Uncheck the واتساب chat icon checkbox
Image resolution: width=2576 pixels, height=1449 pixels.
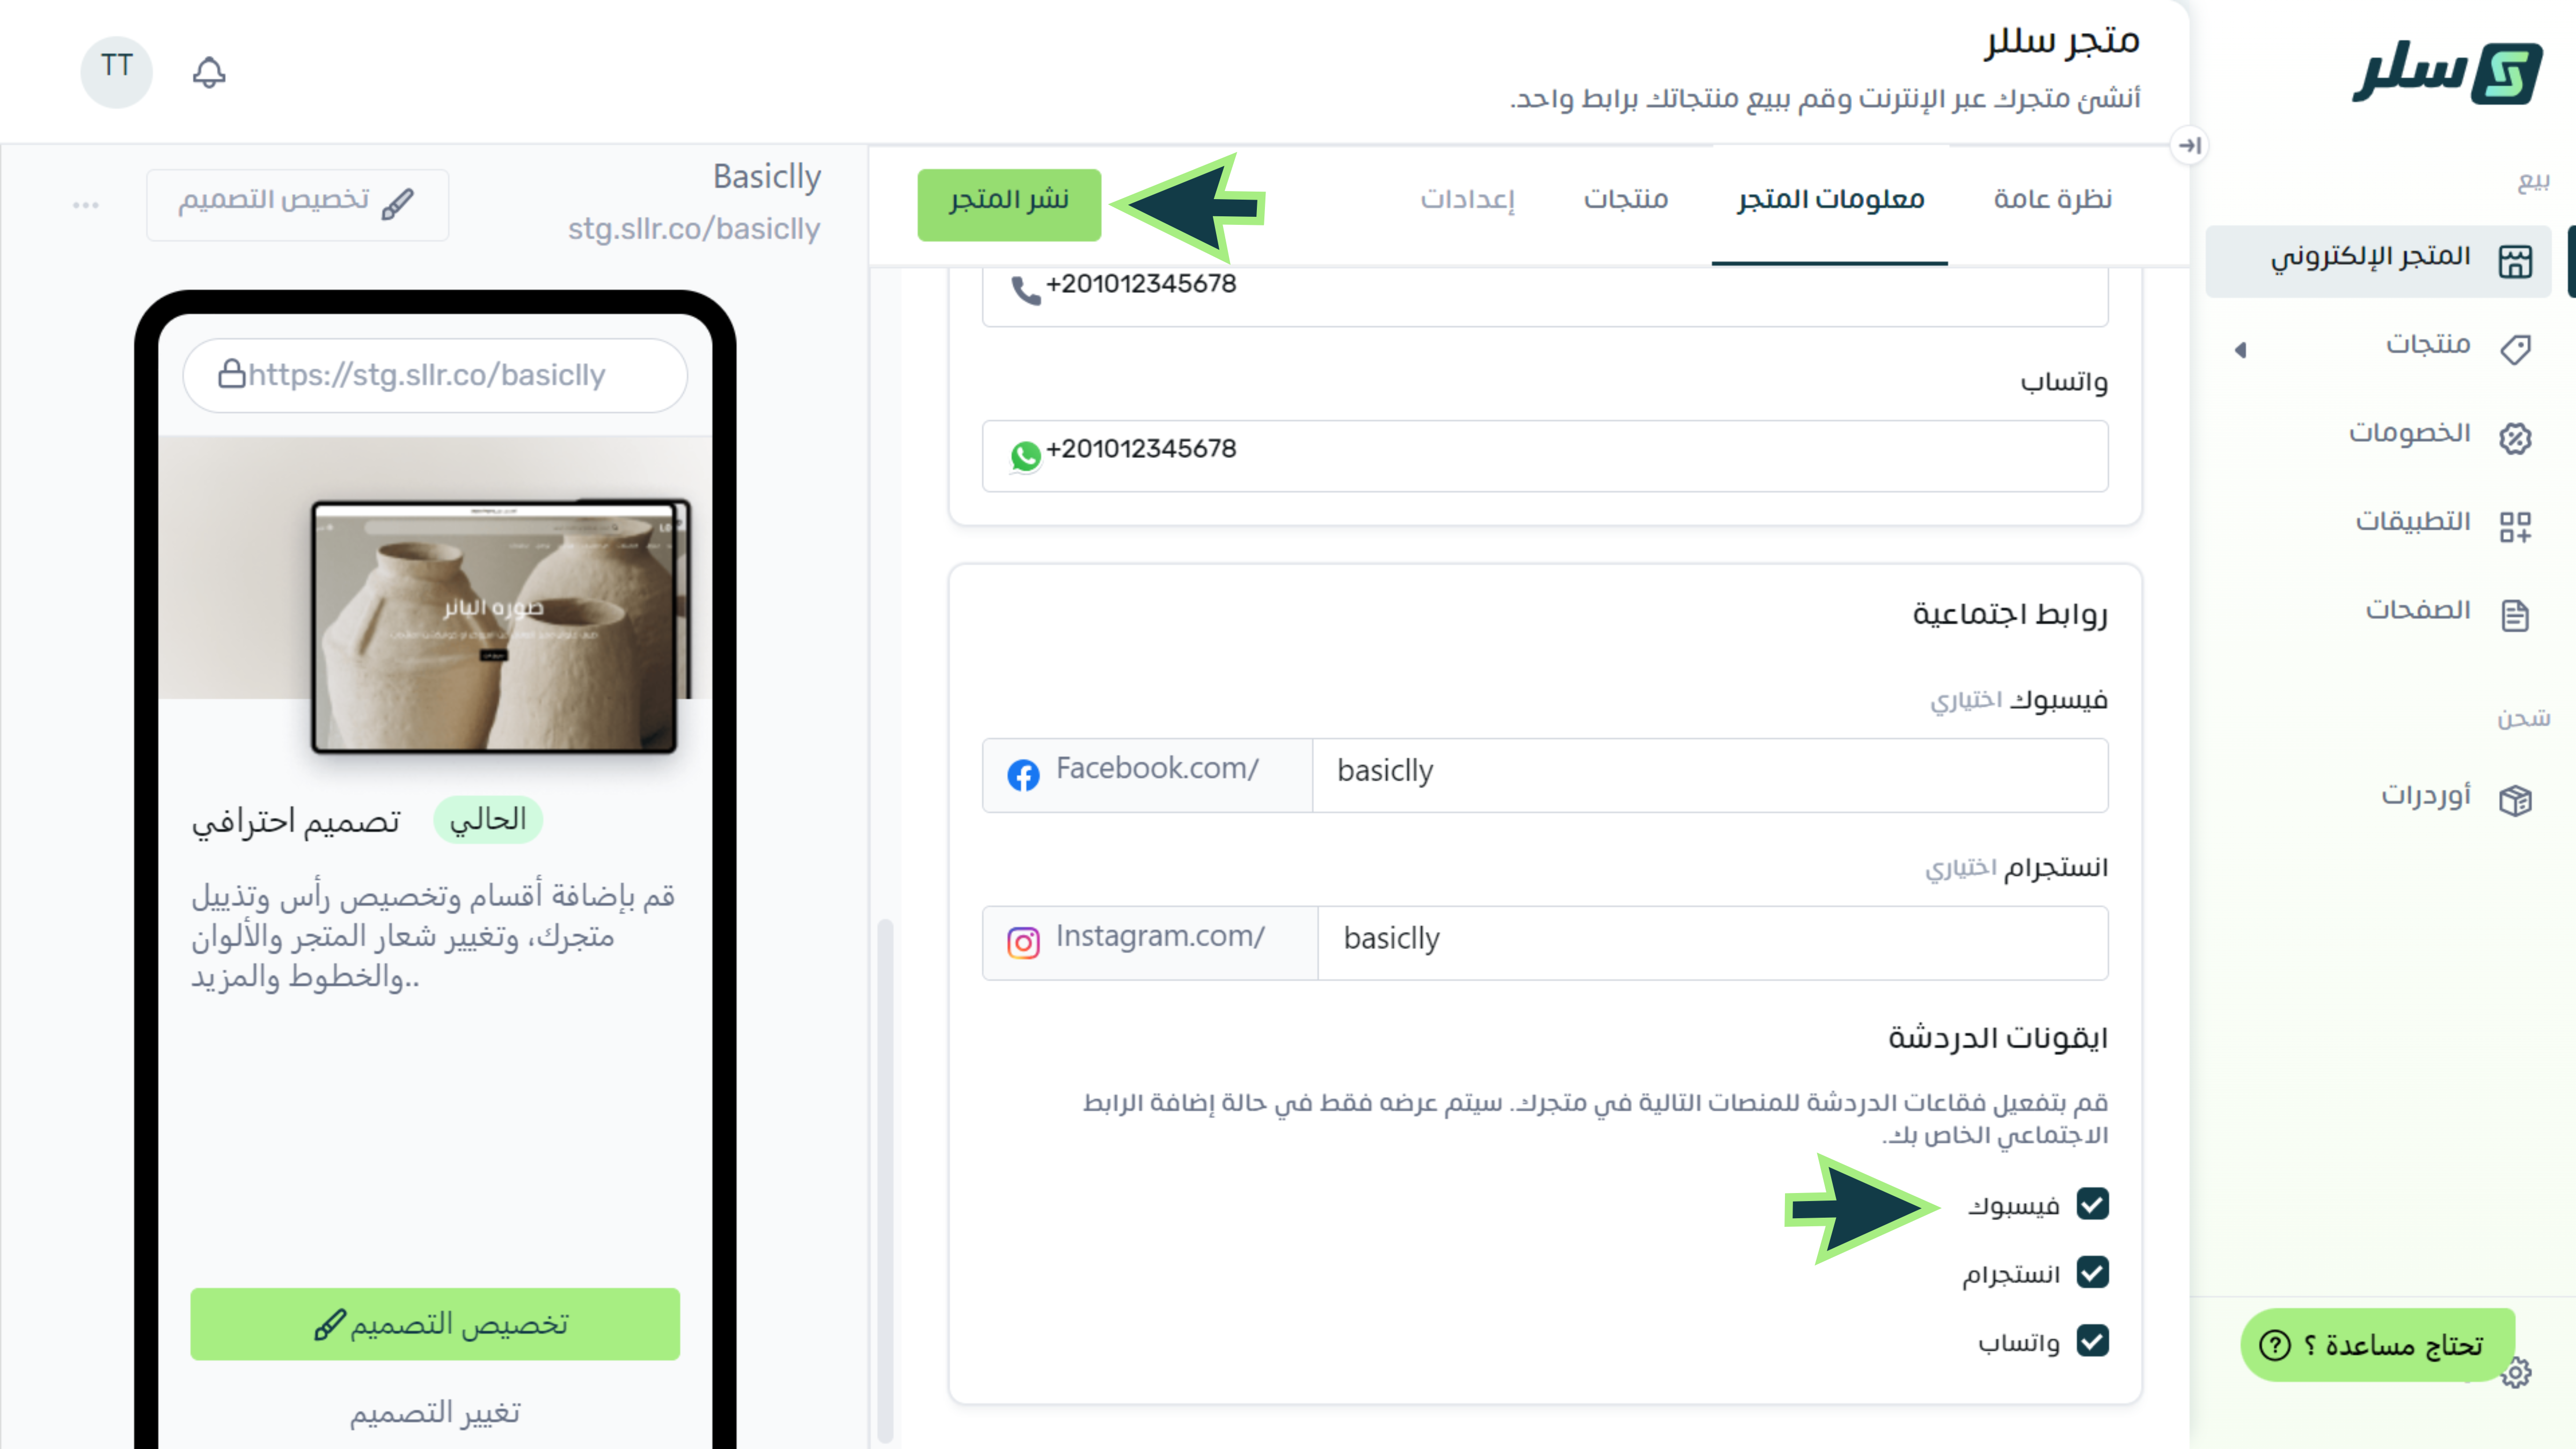coord(2092,1340)
